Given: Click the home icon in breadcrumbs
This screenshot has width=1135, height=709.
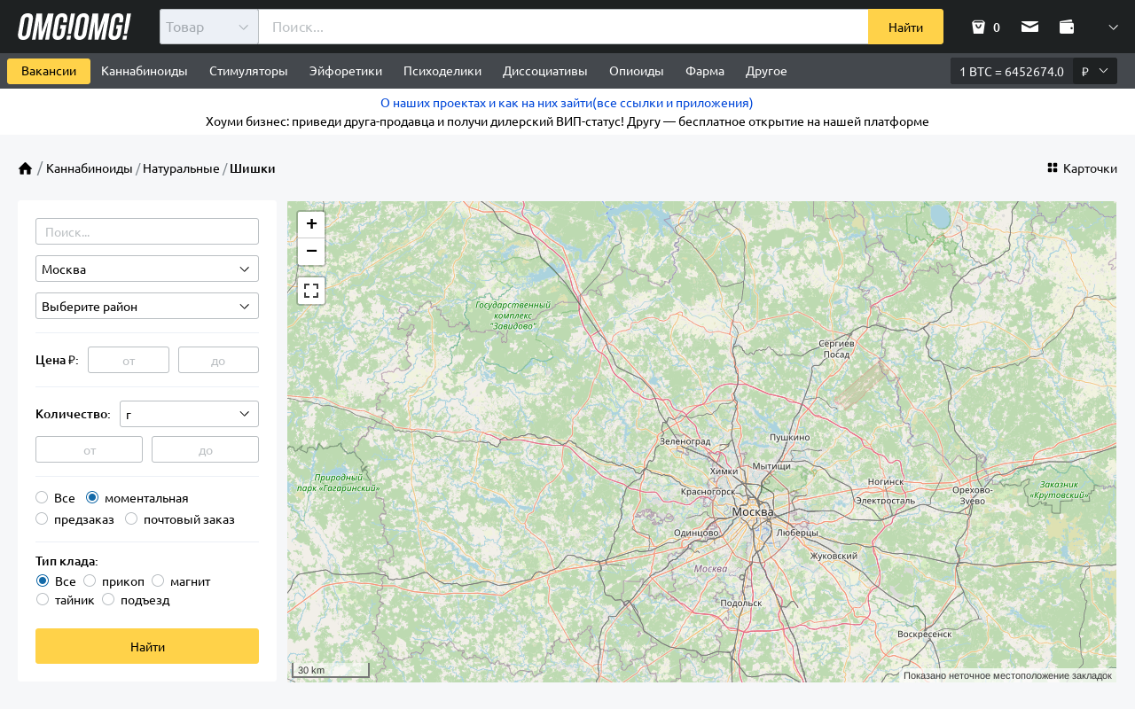Looking at the screenshot, I should [x=25, y=168].
